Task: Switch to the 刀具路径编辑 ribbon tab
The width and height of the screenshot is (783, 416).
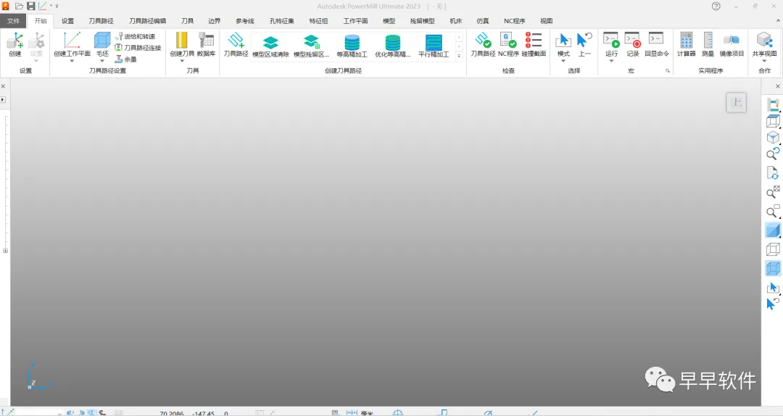Action: pyautogui.click(x=147, y=21)
